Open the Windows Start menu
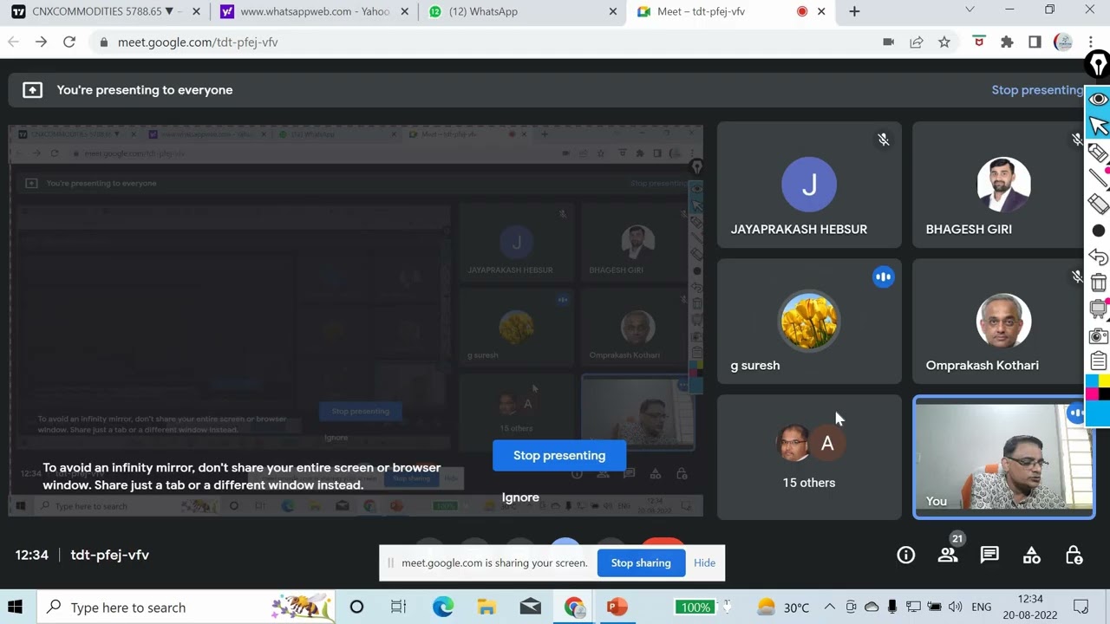 [15, 608]
